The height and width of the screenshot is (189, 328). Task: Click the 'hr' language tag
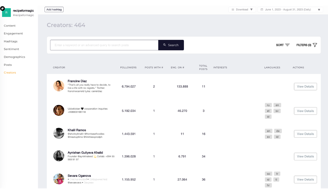tap(268, 185)
